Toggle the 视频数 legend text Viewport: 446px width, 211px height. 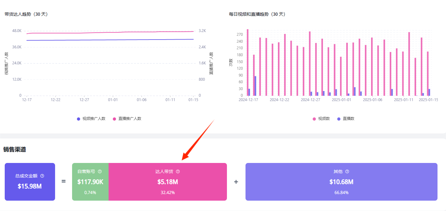(324, 119)
